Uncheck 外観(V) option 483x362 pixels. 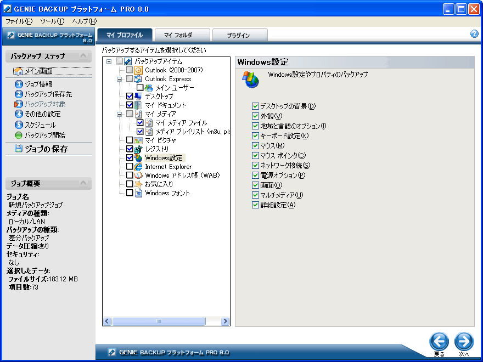tap(255, 116)
